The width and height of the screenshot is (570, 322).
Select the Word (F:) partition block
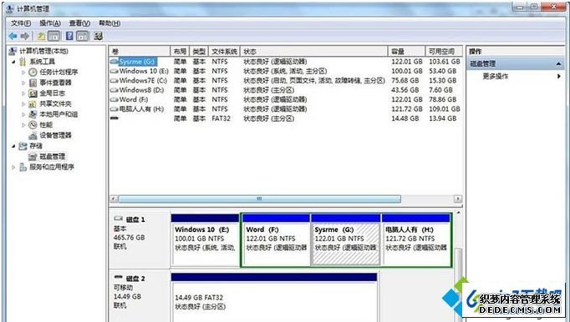[276, 239]
